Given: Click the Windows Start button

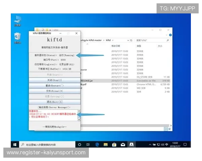Looking at the screenshot, I should (15, 144).
